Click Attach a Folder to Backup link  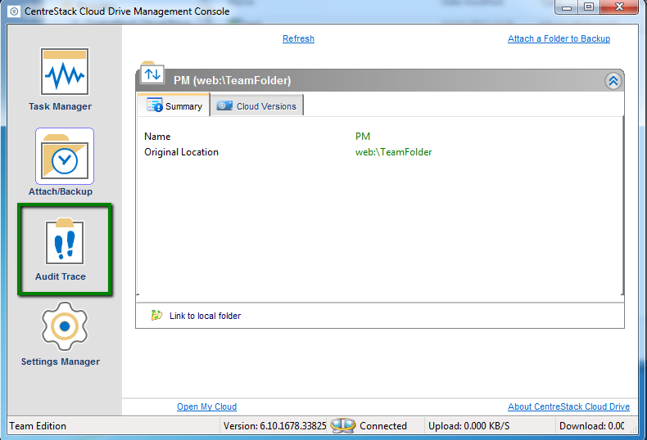[x=559, y=38]
